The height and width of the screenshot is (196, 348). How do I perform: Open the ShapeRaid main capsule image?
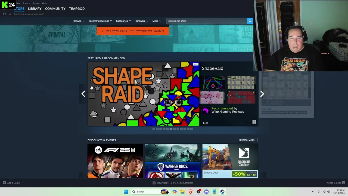pyautogui.click(x=143, y=94)
